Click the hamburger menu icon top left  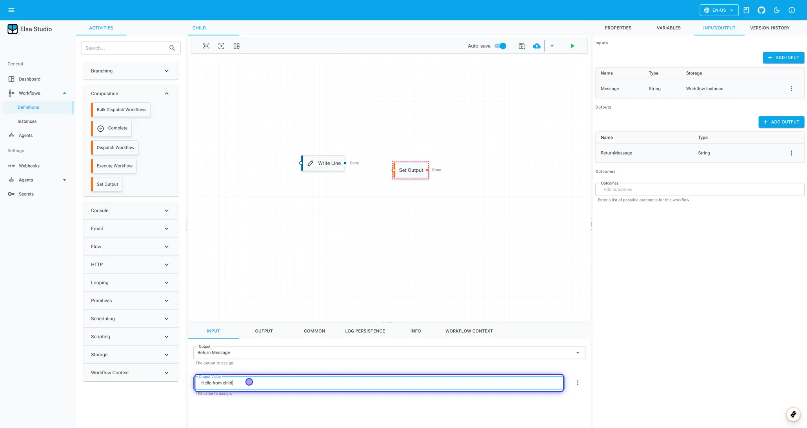click(x=11, y=10)
